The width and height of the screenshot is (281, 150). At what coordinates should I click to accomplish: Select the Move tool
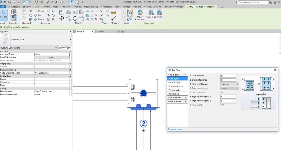point(62,18)
